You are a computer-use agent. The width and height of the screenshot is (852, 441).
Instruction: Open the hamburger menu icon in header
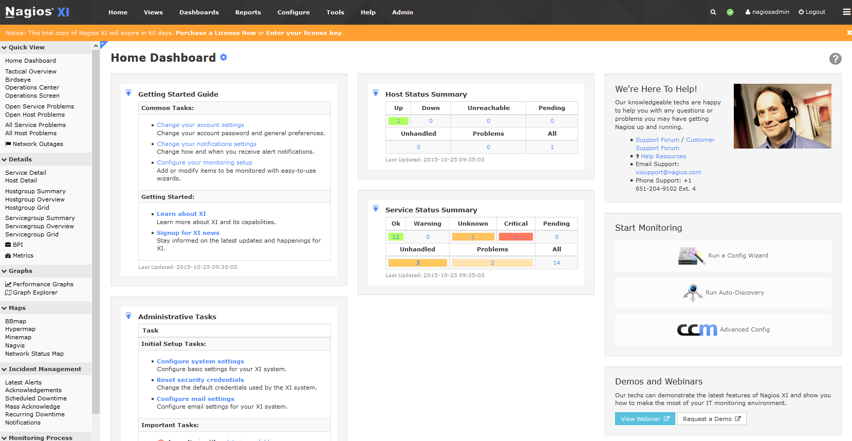(x=846, y=12)
